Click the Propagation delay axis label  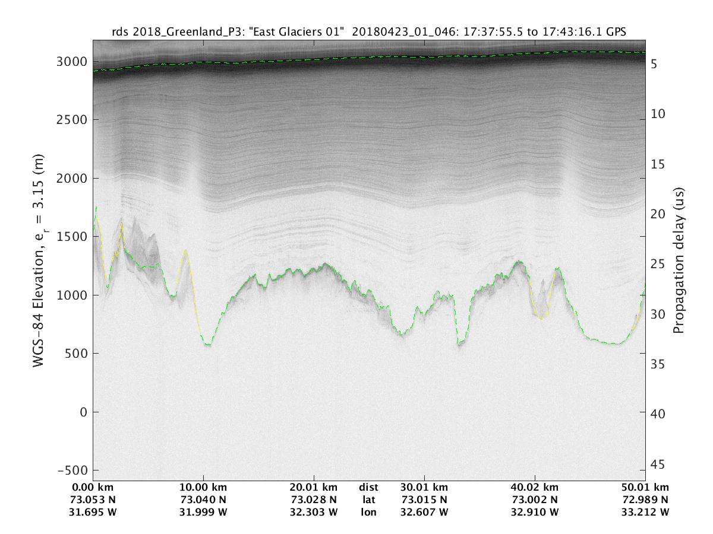679,260
